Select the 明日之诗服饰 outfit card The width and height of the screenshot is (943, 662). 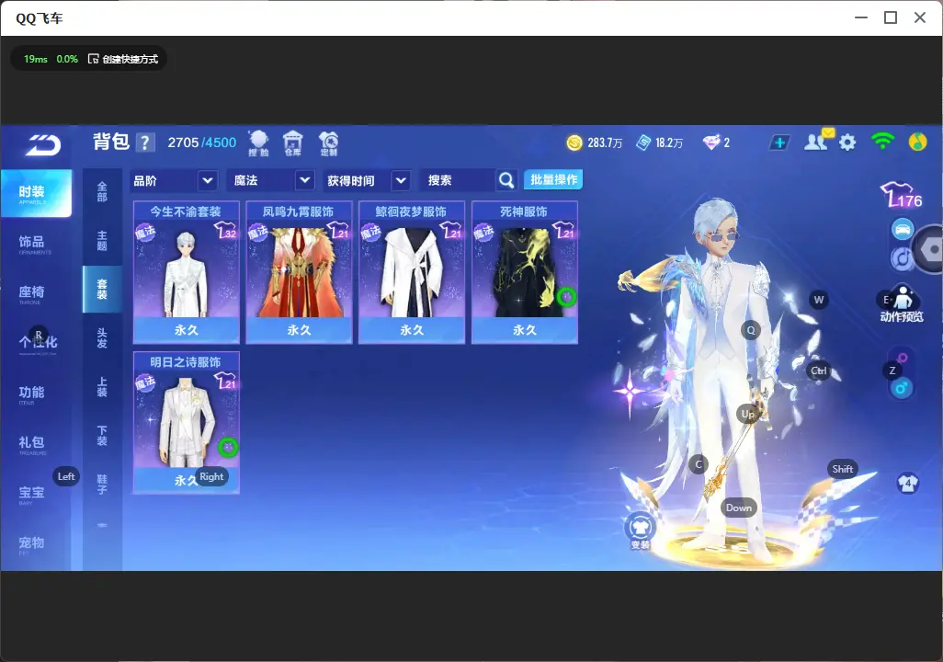[187, 422]
